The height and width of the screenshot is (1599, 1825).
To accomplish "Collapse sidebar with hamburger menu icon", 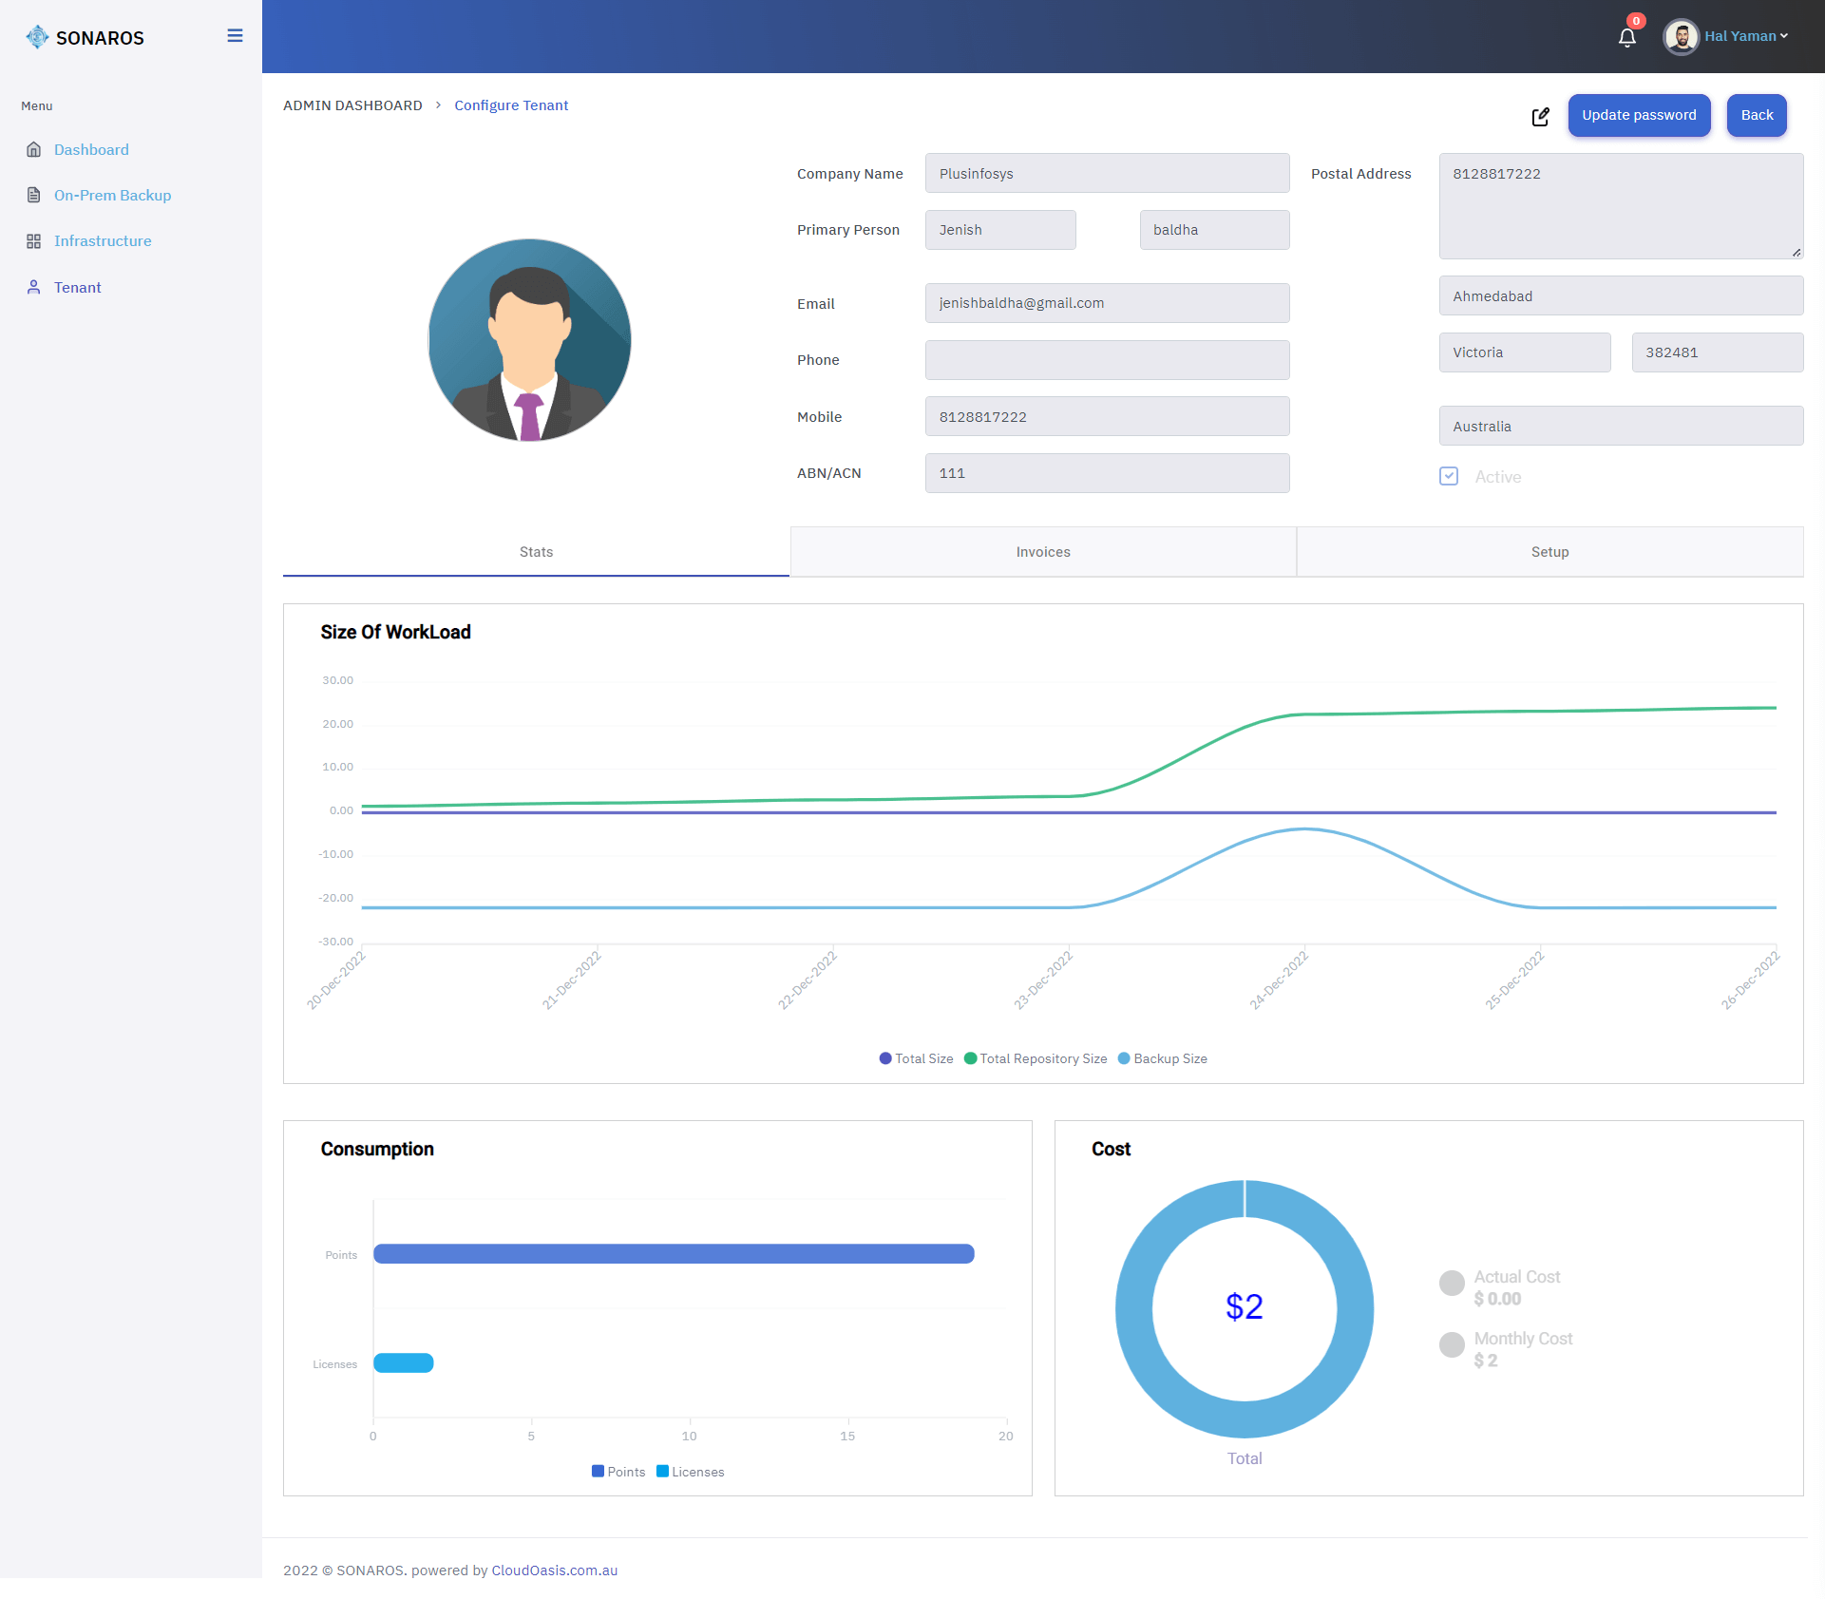I will [235, 36].
